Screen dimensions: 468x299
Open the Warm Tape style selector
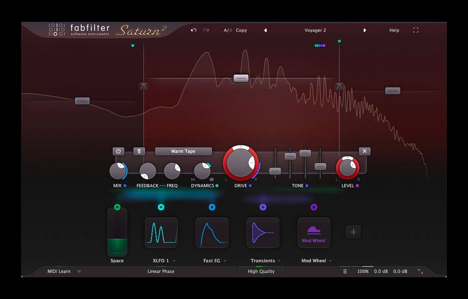point(183,151)
